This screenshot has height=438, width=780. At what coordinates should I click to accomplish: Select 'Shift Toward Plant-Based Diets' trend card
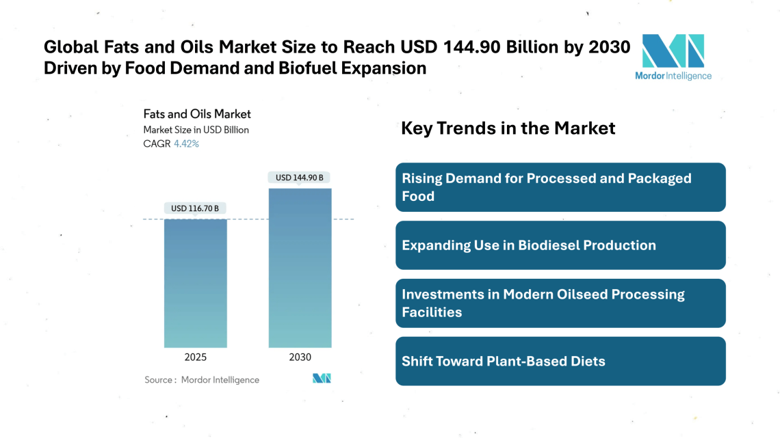(x=560, y=361)
